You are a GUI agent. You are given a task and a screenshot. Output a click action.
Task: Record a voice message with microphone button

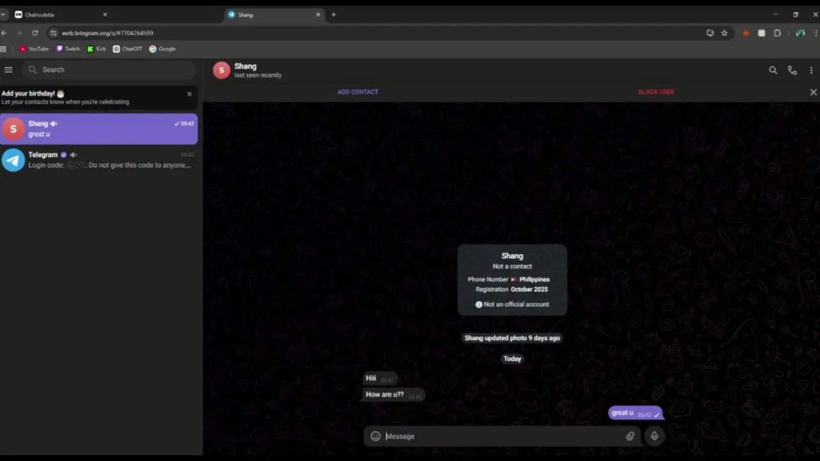click(654, 436)
